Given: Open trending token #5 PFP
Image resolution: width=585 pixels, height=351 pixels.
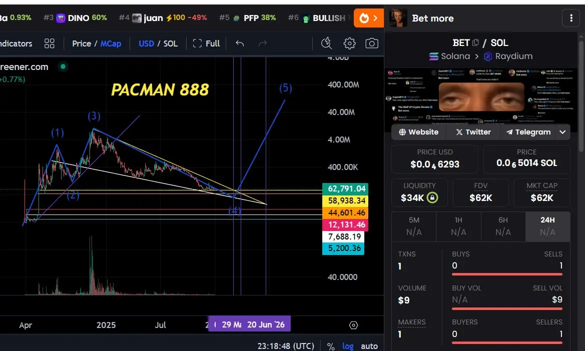Looking at the screenshot, I should click(x=248, y=18).
